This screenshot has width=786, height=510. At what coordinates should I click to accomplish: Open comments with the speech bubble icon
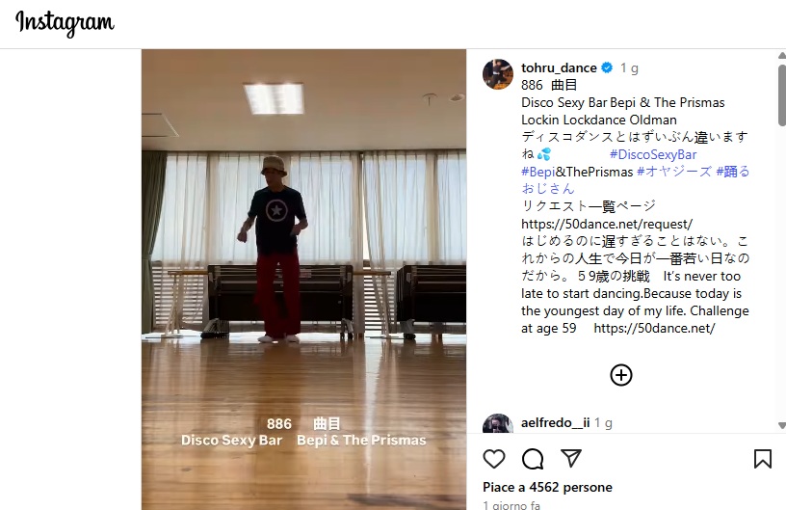pos(533,458)
